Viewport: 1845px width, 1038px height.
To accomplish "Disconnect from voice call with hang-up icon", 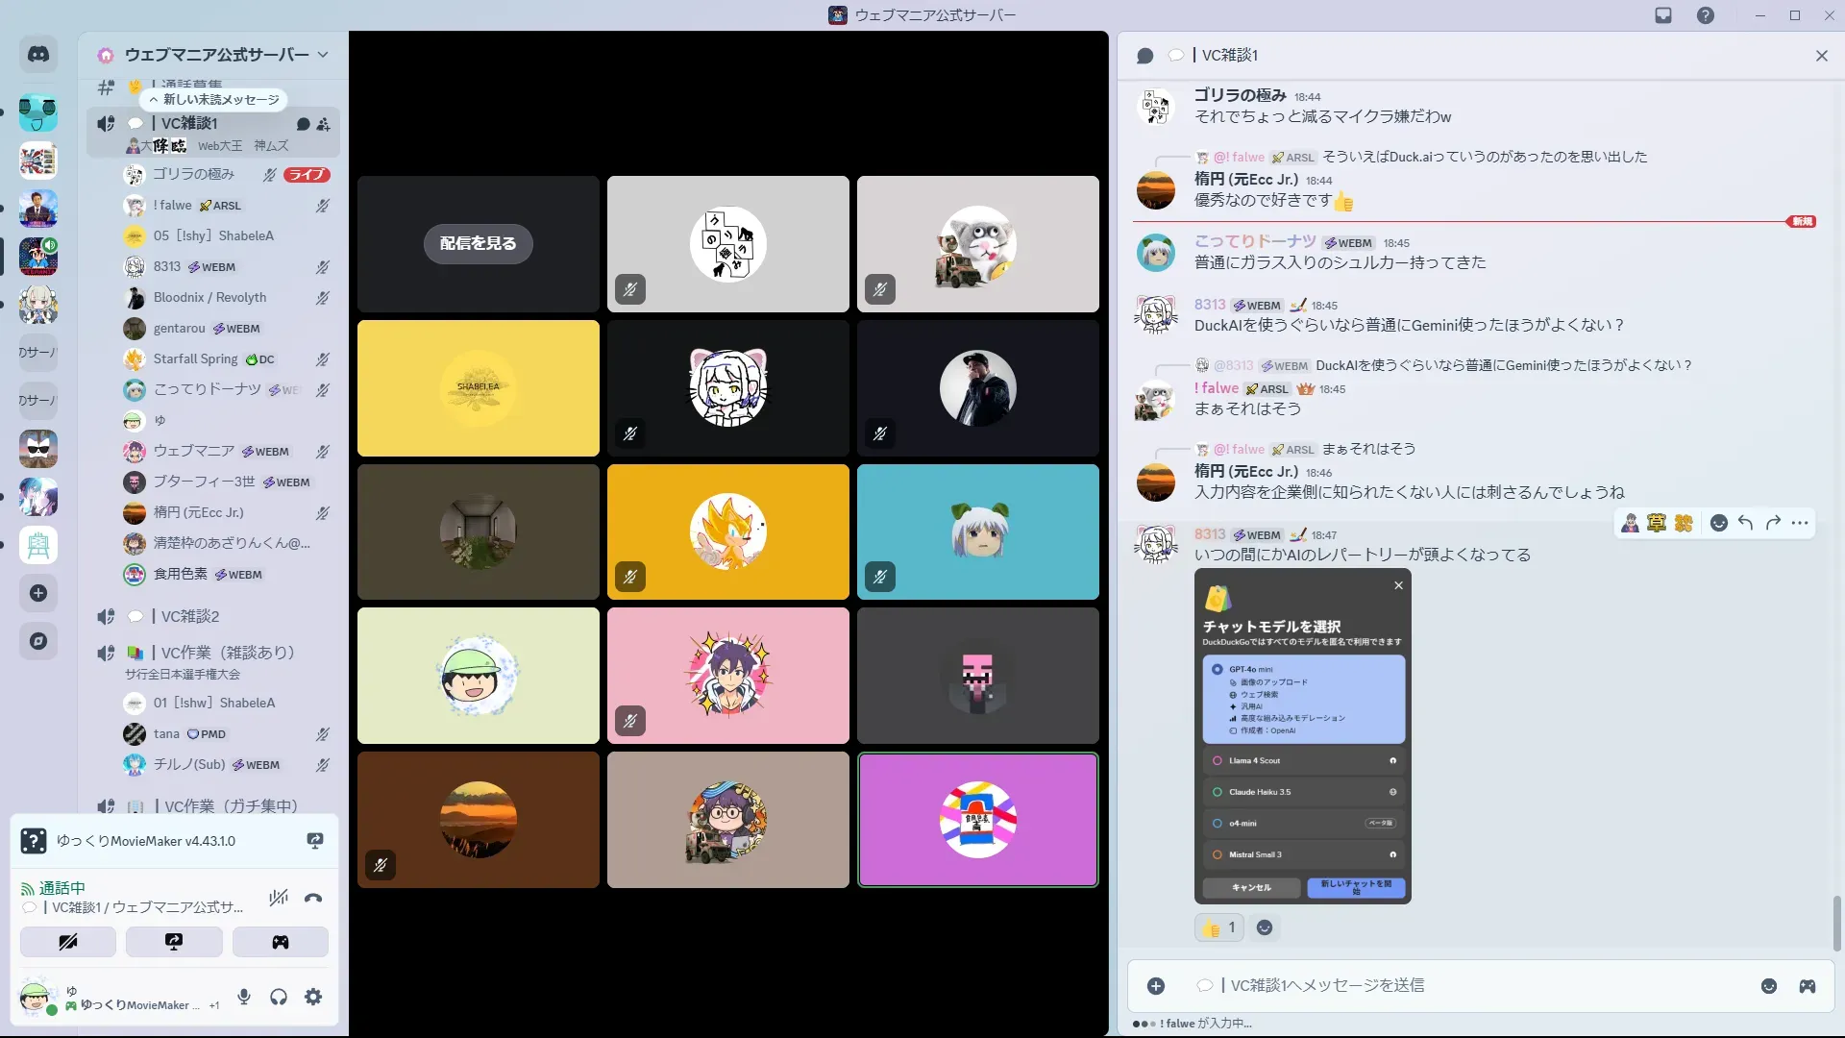I will pyautogui.click(x=313, y=899).
